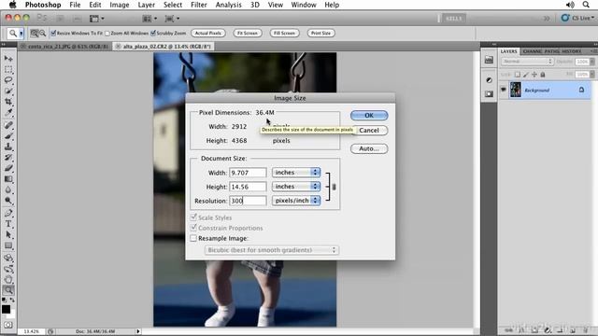The height and width of the screenshot is (336, 598).
Task: Select the Quick Selection tool
Action: (x=8, y=91)
